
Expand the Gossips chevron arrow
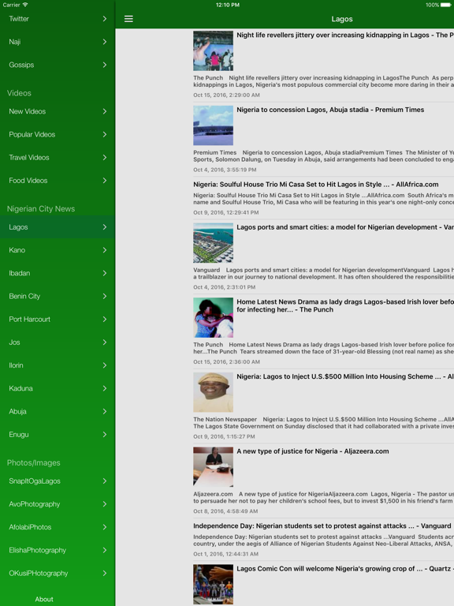point(105,65)
